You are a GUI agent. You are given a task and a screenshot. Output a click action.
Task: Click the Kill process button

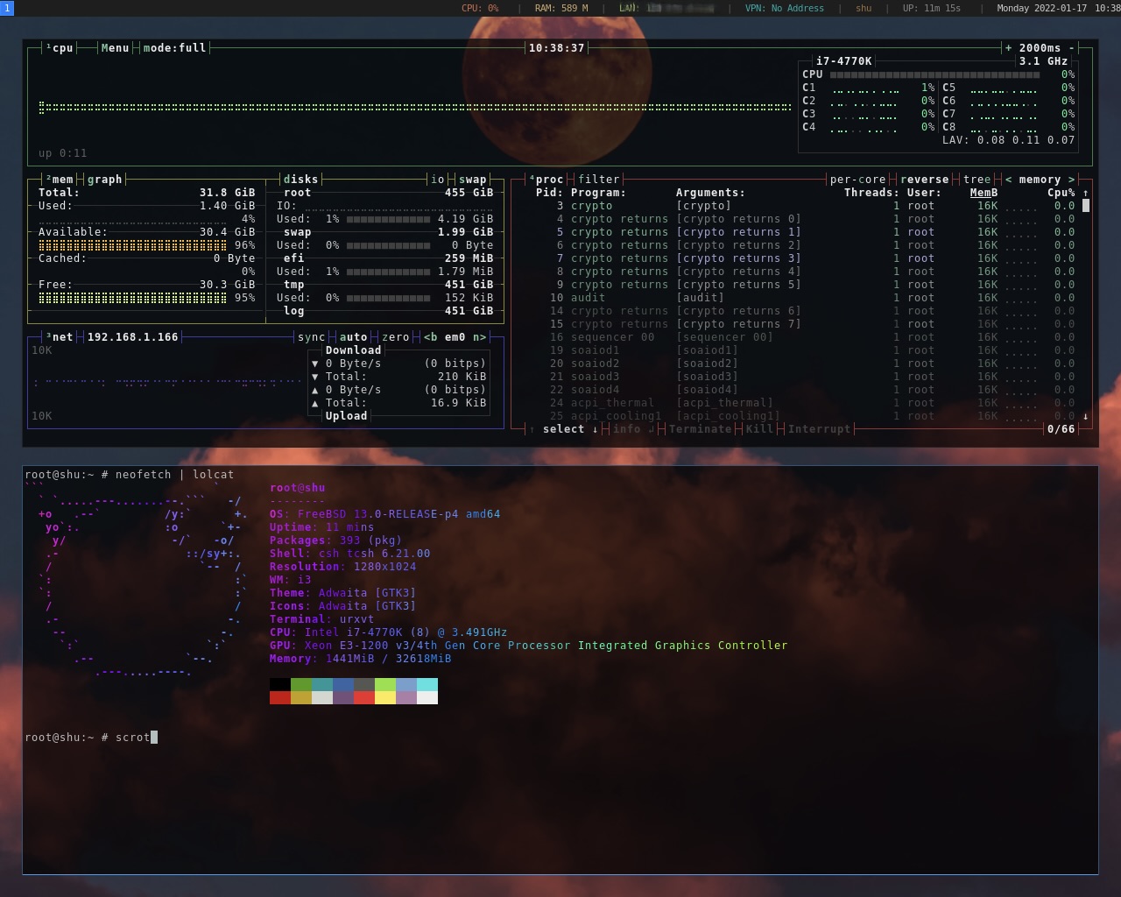pos(759,429)
